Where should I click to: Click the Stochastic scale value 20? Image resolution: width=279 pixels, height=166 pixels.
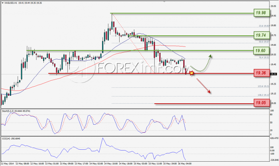[271, 130]
